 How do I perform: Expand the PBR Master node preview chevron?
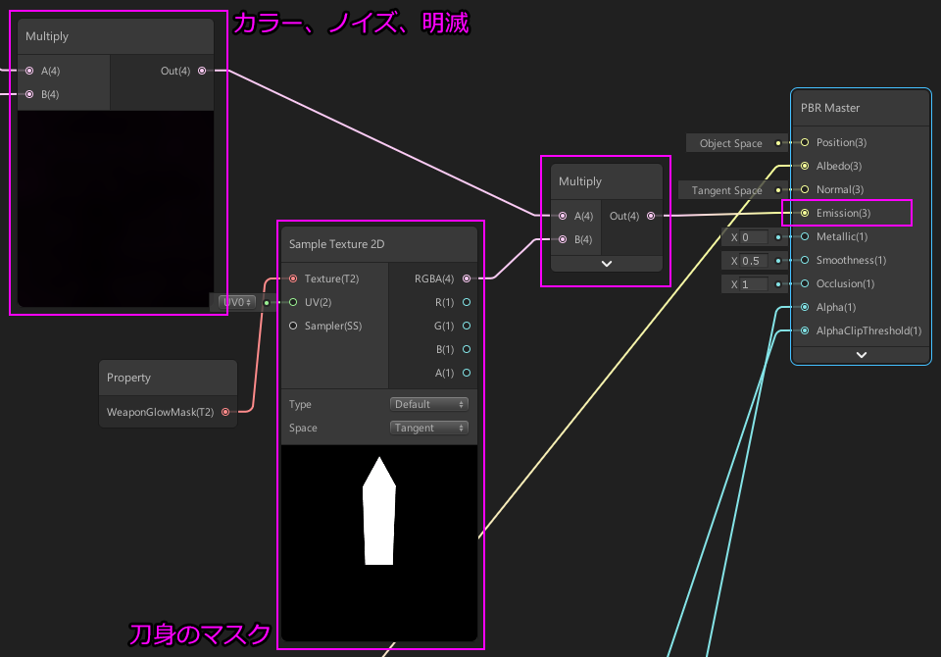(x=862, y=355)
